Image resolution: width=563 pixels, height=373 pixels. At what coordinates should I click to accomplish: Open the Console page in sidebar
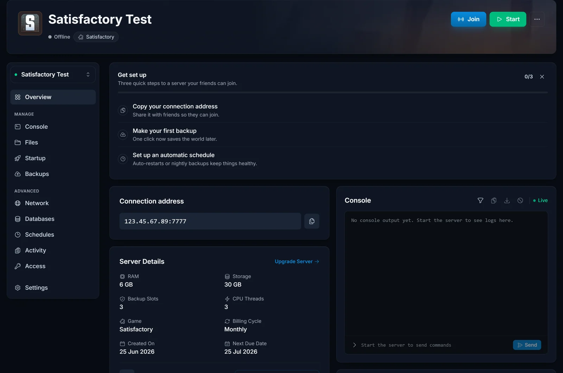point(53,127)
